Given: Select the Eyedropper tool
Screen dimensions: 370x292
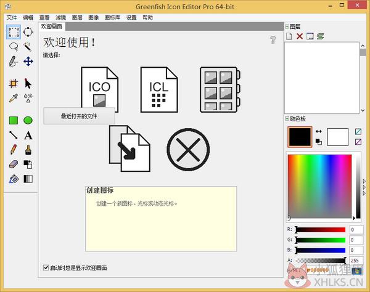Looking at the screenshot, I should tap(14, 98).
